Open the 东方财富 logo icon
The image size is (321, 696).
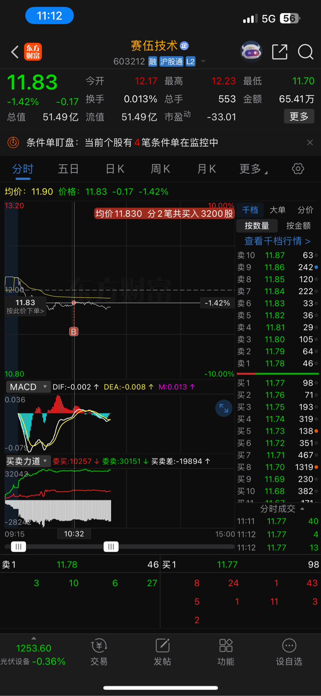point(33,52)
